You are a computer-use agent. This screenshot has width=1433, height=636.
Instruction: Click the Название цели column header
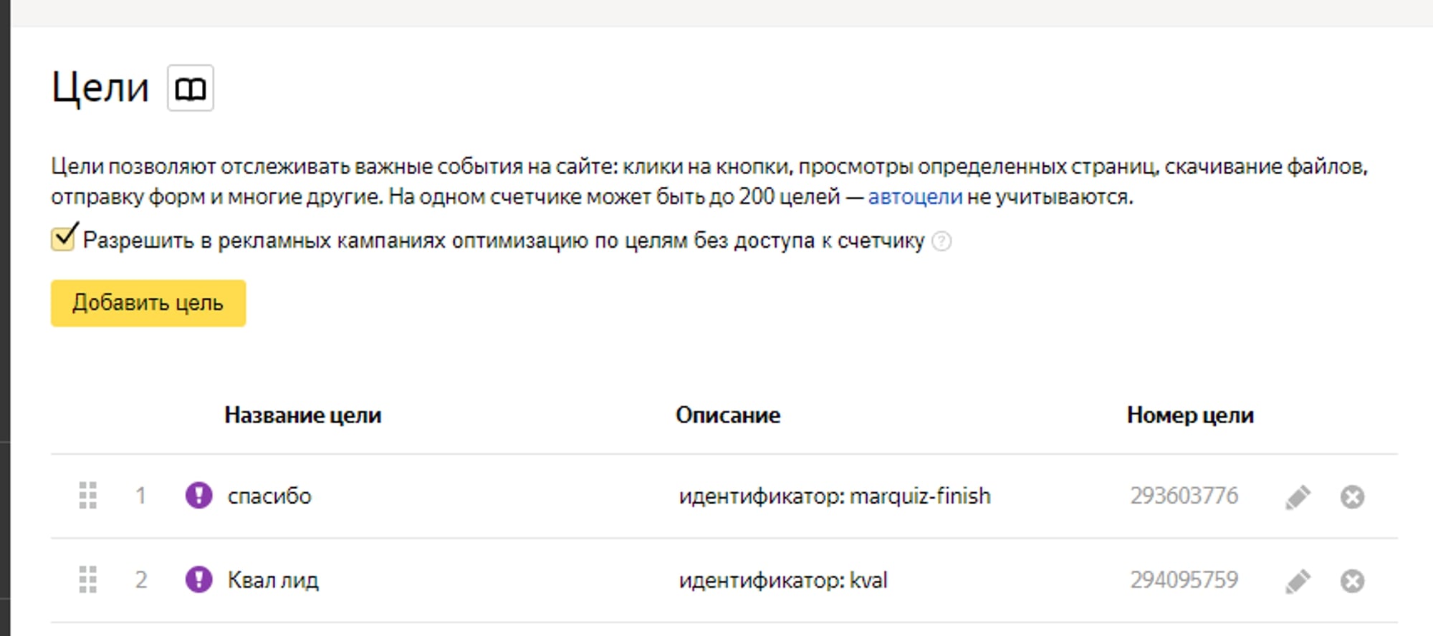coord(302,415)
